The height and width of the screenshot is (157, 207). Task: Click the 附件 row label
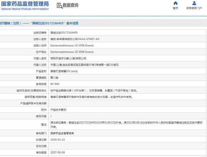tap(44, 110)
